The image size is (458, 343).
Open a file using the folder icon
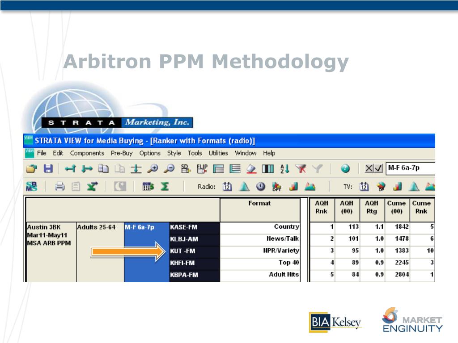32,168
